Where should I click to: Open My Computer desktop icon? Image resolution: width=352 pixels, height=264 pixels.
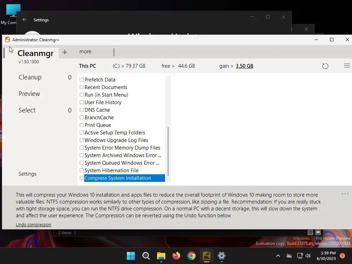11,14
